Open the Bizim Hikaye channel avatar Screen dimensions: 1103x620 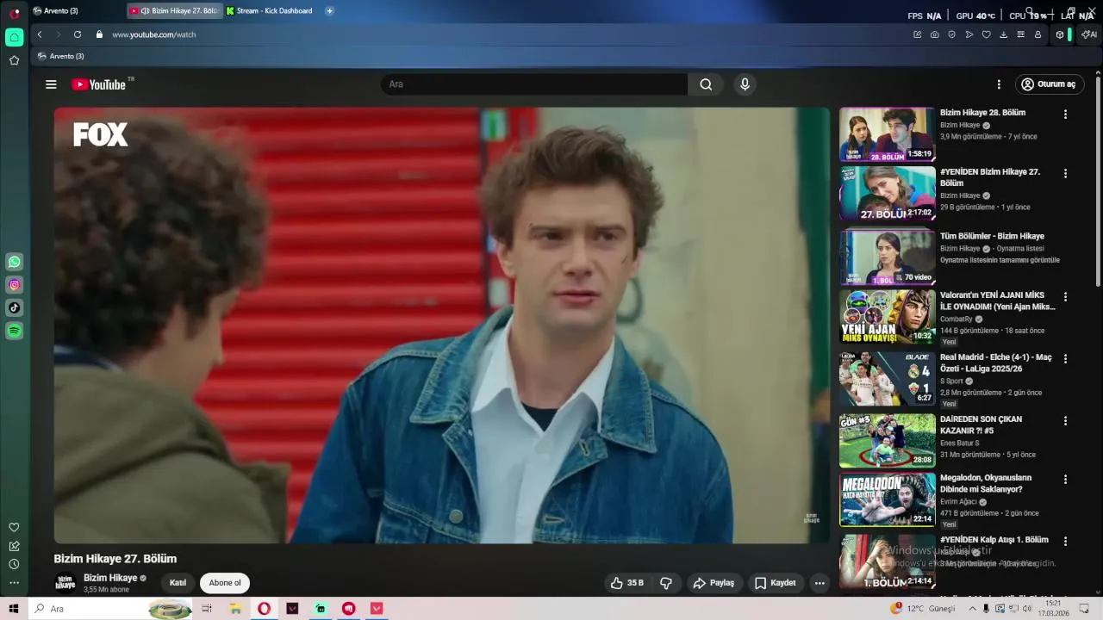pyautogui.click(x=65, y=583)
